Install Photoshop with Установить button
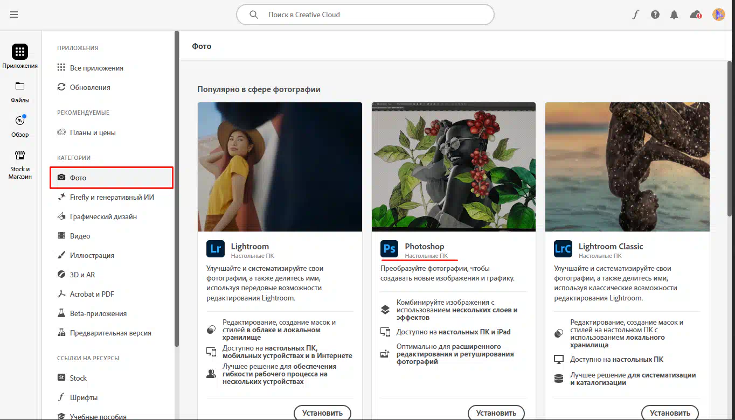The height and width of the screenshot is (420, 735). pos(496,413)
